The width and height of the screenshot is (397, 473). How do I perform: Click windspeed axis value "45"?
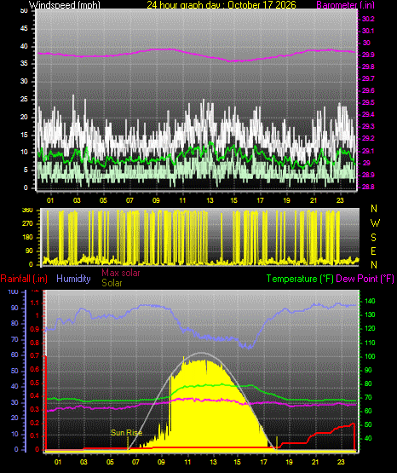[24, 29]
